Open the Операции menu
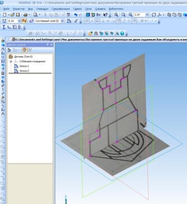187x204 pixels. coord(42,9)
